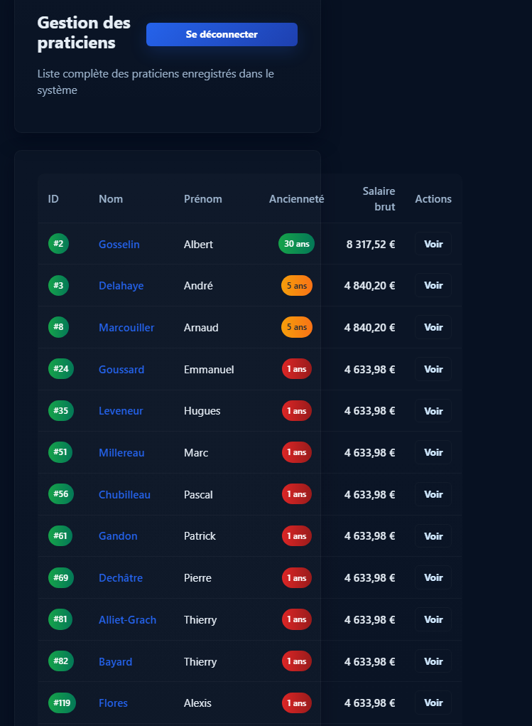Sort by the Nom column header
Screen dimensions: 532x726
point(111,199)
